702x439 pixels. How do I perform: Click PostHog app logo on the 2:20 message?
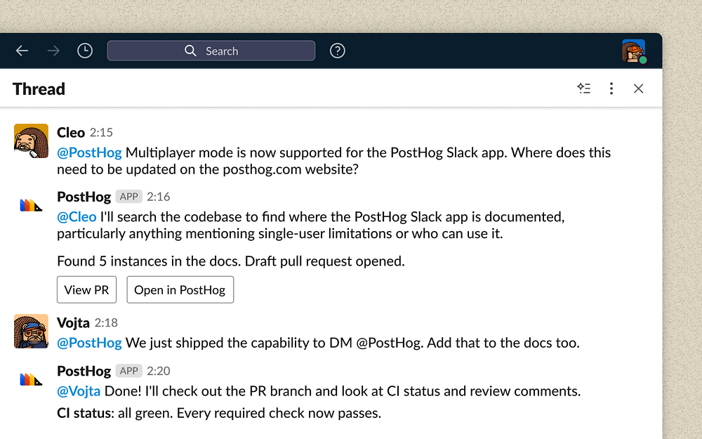click(31, 379)
